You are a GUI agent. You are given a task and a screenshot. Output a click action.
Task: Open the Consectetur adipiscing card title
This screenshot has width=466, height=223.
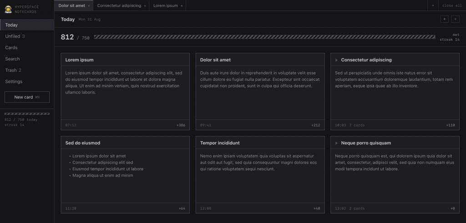tap(366, 60)
